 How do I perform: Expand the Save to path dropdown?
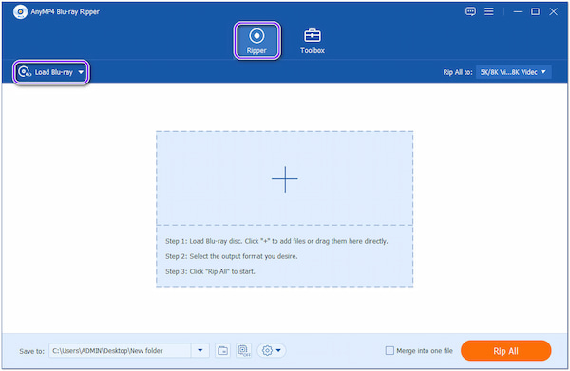(199, 351)
